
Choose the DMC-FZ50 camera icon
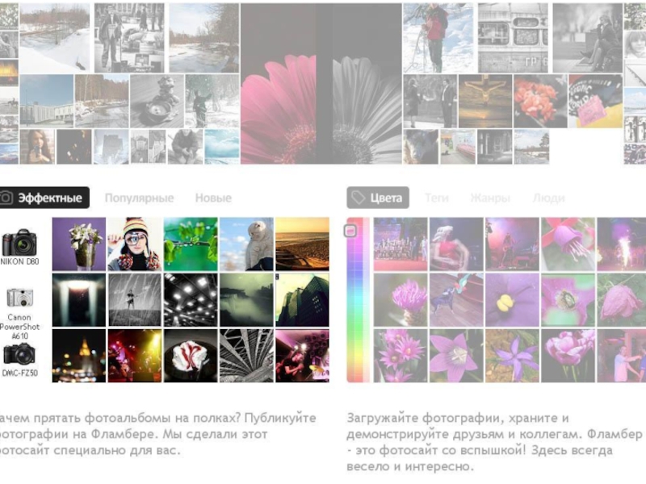(x=19, y=355)
